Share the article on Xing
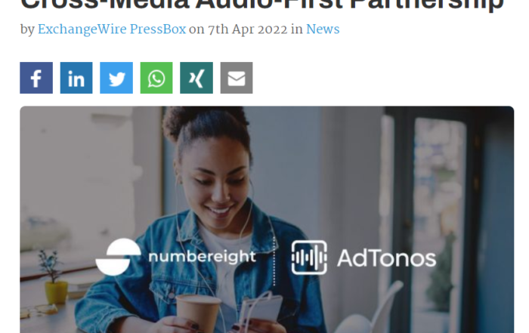 (x=196, y=78)
